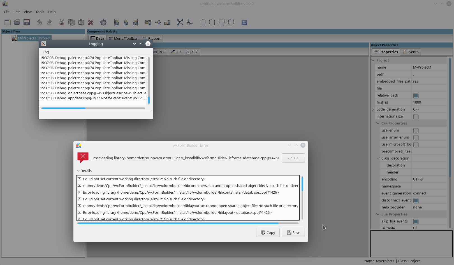This screenshot has width=454, height=265.
Task: Click the Undo arrow icon
Action: click(x=39, y=22)
